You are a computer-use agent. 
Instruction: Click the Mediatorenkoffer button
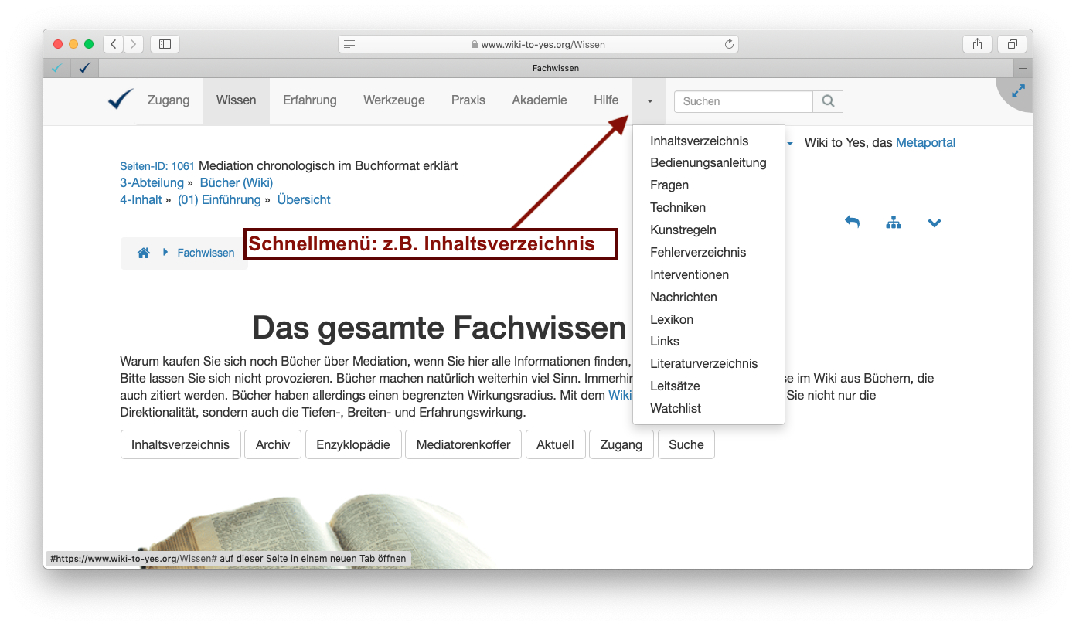pyautogui.click(x=463, y=444)
